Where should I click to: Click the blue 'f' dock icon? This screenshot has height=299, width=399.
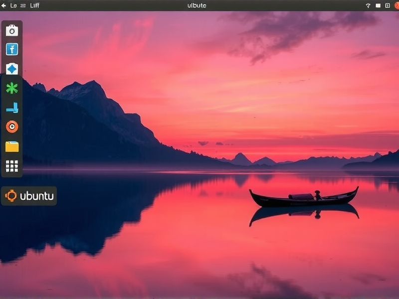(12, 49)
